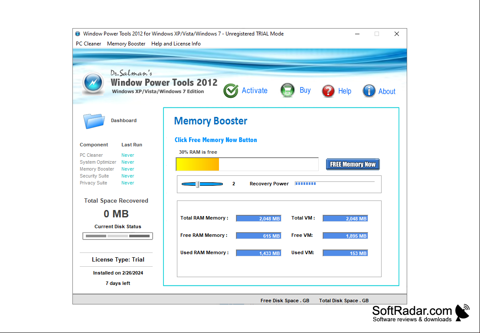Select System Optimizer in the component list
Viewport: 480px width, 333px height.
[x=98, y=162]
